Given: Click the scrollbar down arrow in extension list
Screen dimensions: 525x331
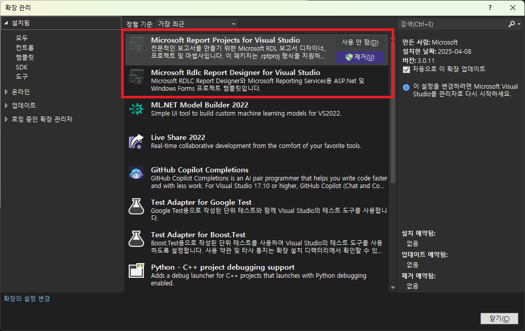Looking at the screenshot, I should [393, 287].
